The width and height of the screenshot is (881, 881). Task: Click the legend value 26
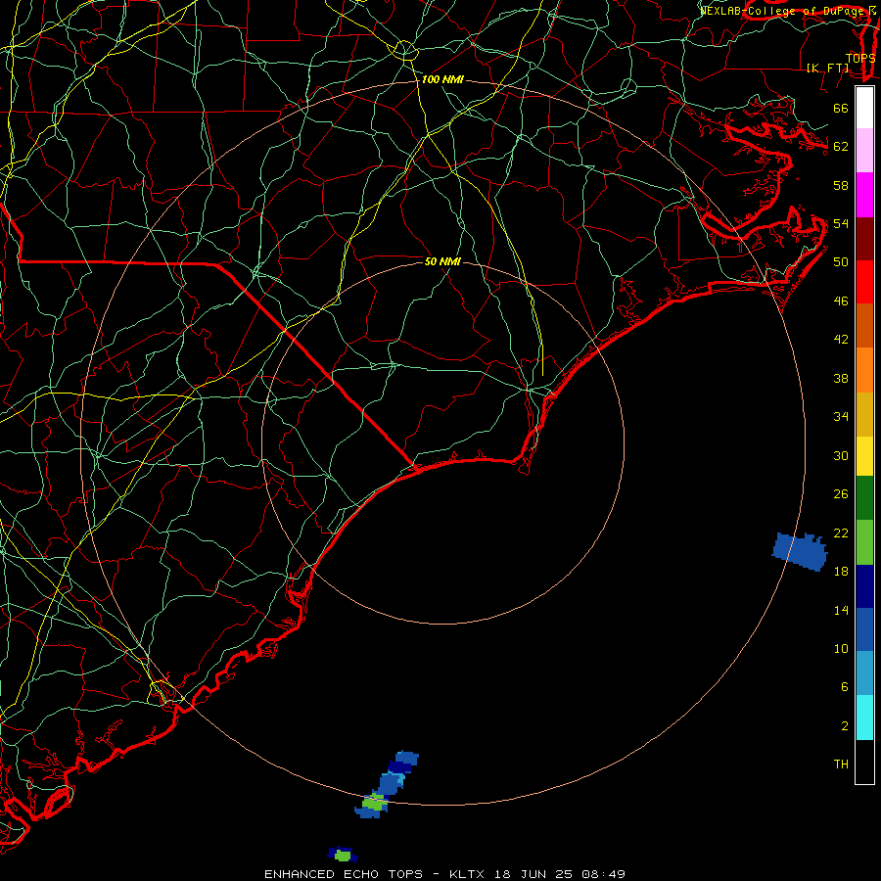click(x=841, y=494)
